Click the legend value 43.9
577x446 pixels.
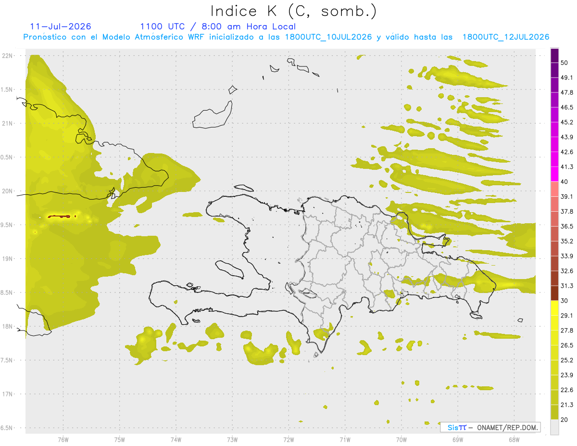coord(567,137)
